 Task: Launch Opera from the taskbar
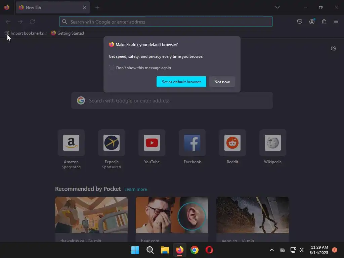coord(209,250)
